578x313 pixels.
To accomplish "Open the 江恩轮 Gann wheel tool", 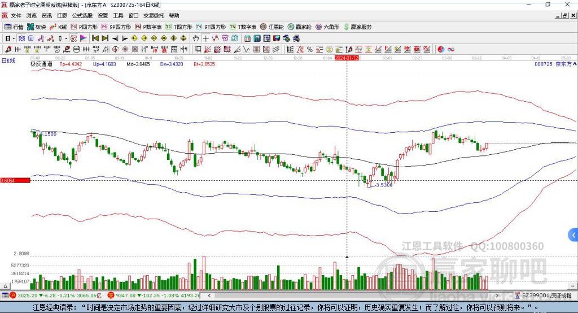I will tap(272, 27).
